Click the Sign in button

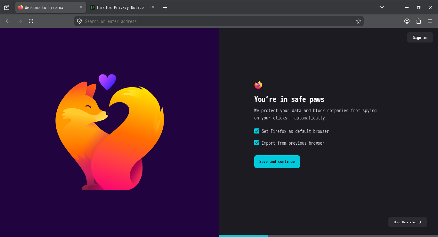pos(420,37)
